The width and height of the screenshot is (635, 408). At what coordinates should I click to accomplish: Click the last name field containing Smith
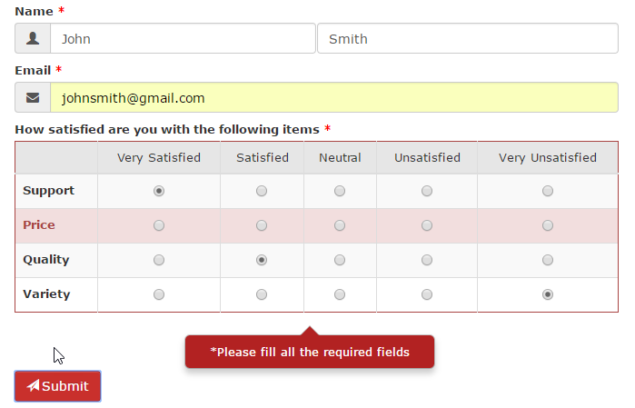pyautogui.click(x=467, y=39)
